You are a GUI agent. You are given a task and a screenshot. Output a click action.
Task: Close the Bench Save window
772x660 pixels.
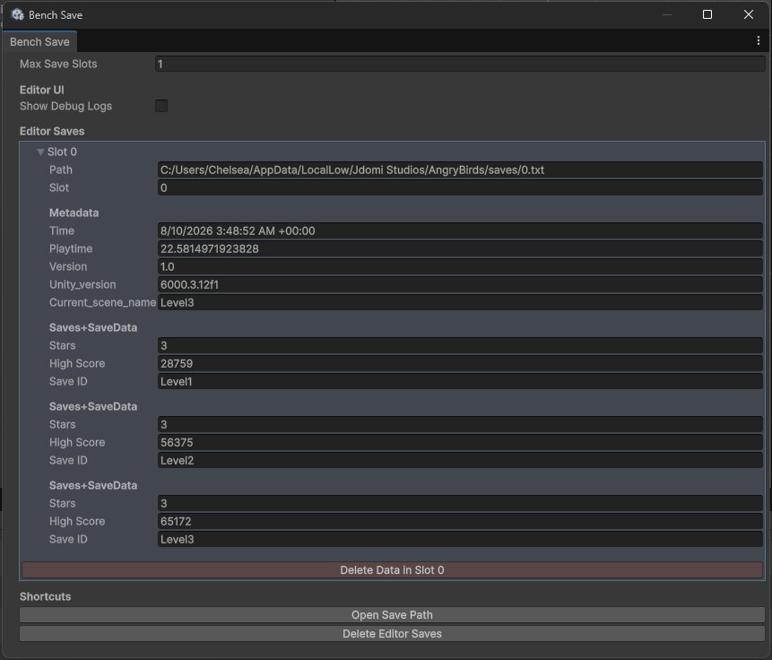pos(749,14)
